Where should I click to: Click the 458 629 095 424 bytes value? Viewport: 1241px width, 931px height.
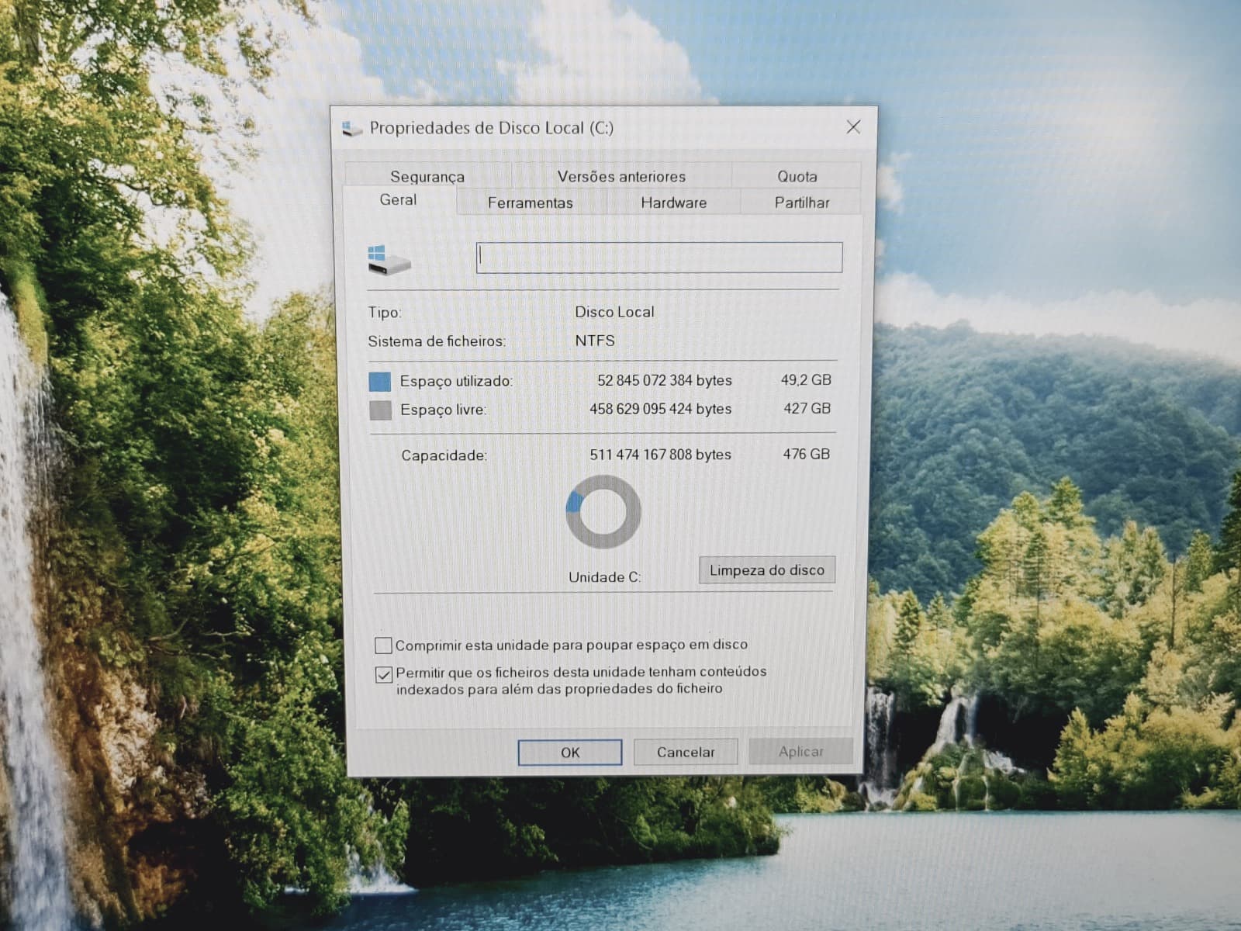coord(661,409)
